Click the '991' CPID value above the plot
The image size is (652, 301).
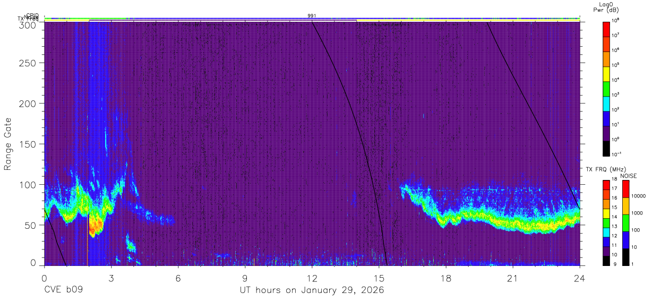click(312, 16)
